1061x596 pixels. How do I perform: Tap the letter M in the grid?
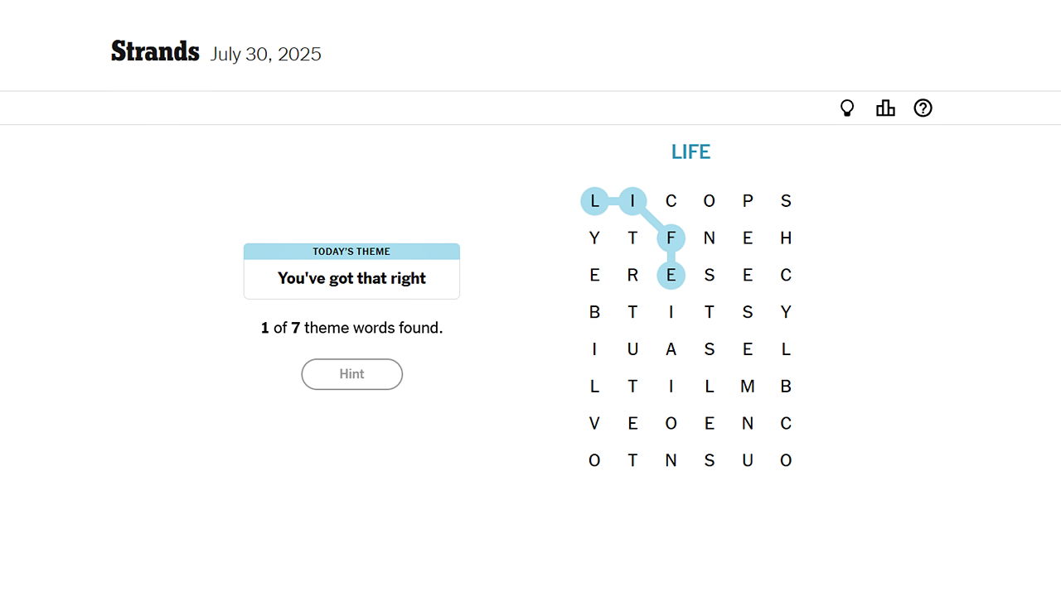(748, 387)
